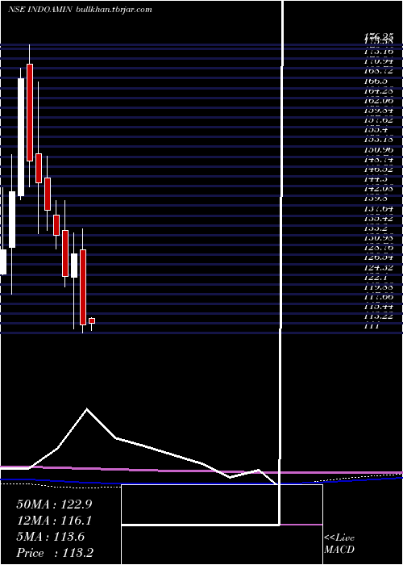Click the bullkhan.tbrjar.com site label

click(114, 10)
